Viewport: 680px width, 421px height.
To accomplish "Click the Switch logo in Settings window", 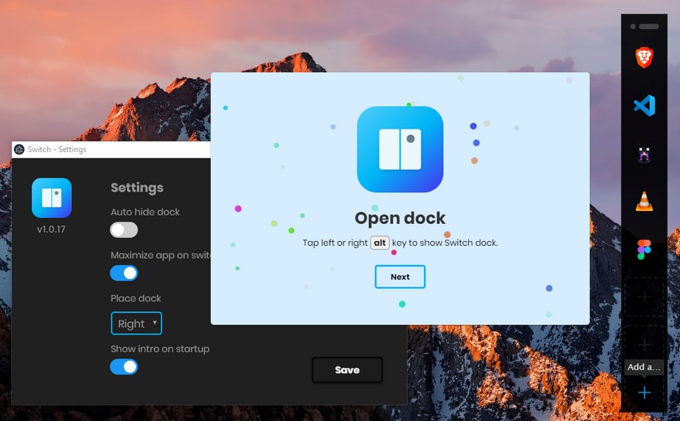I will coord(52,198).
